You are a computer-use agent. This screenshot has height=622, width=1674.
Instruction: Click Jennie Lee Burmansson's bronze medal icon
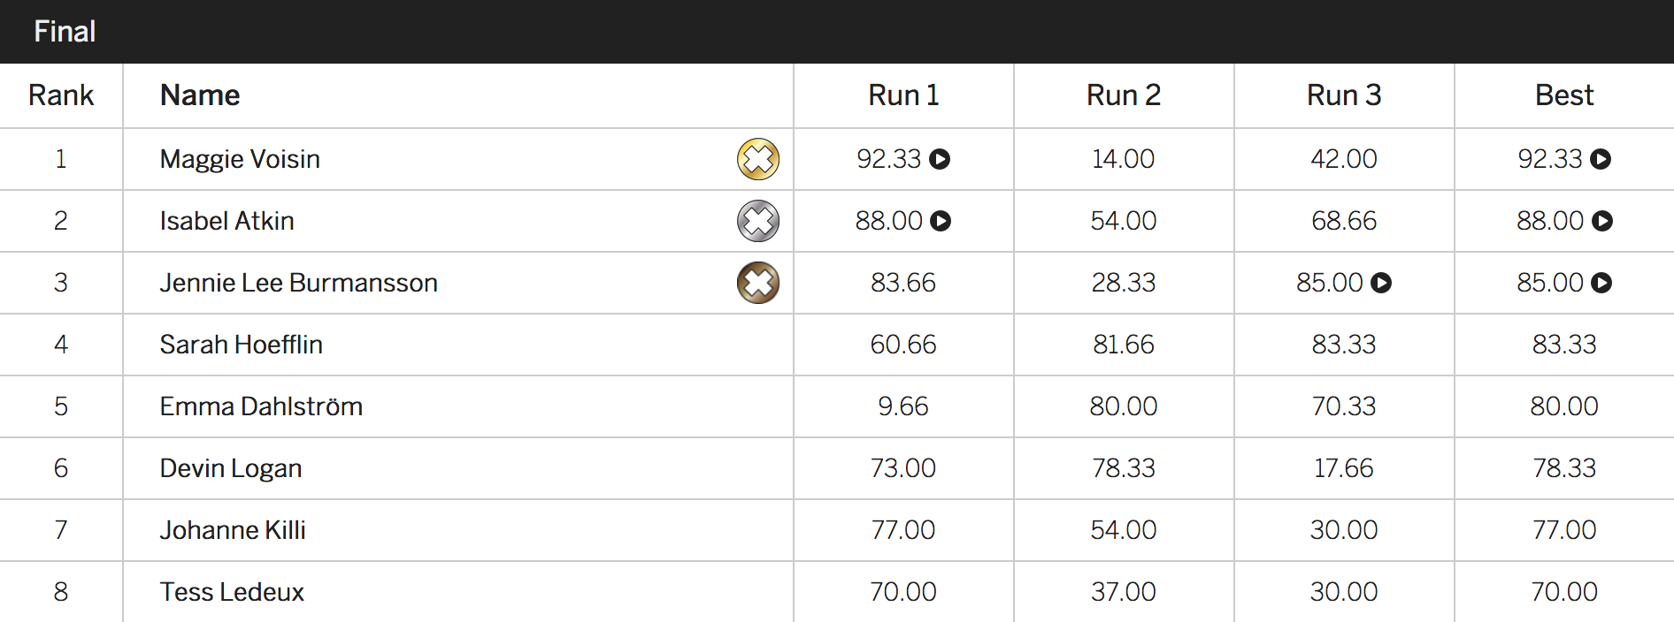[x=758, y=283]
